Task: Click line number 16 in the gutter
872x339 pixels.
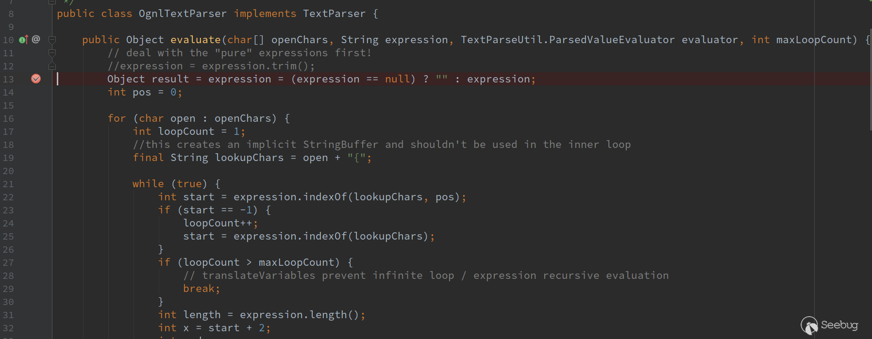Action: pyautogui.click(x=8, y=119)
